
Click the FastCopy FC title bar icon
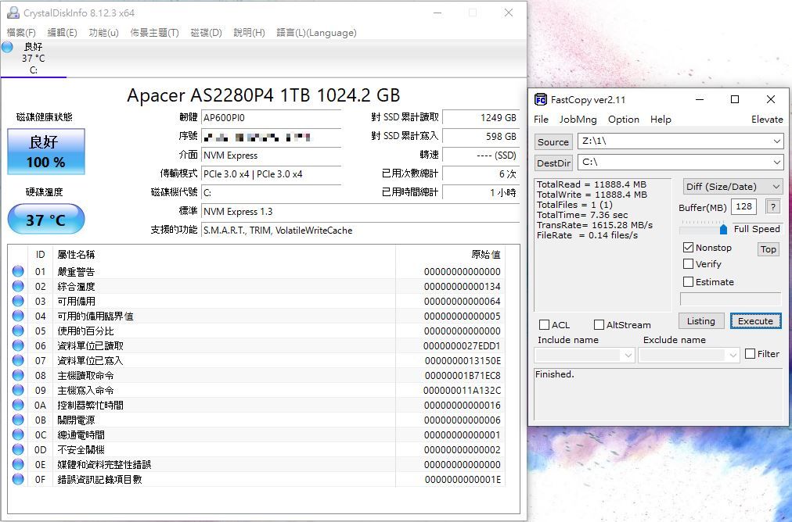(x=541, y=99)
